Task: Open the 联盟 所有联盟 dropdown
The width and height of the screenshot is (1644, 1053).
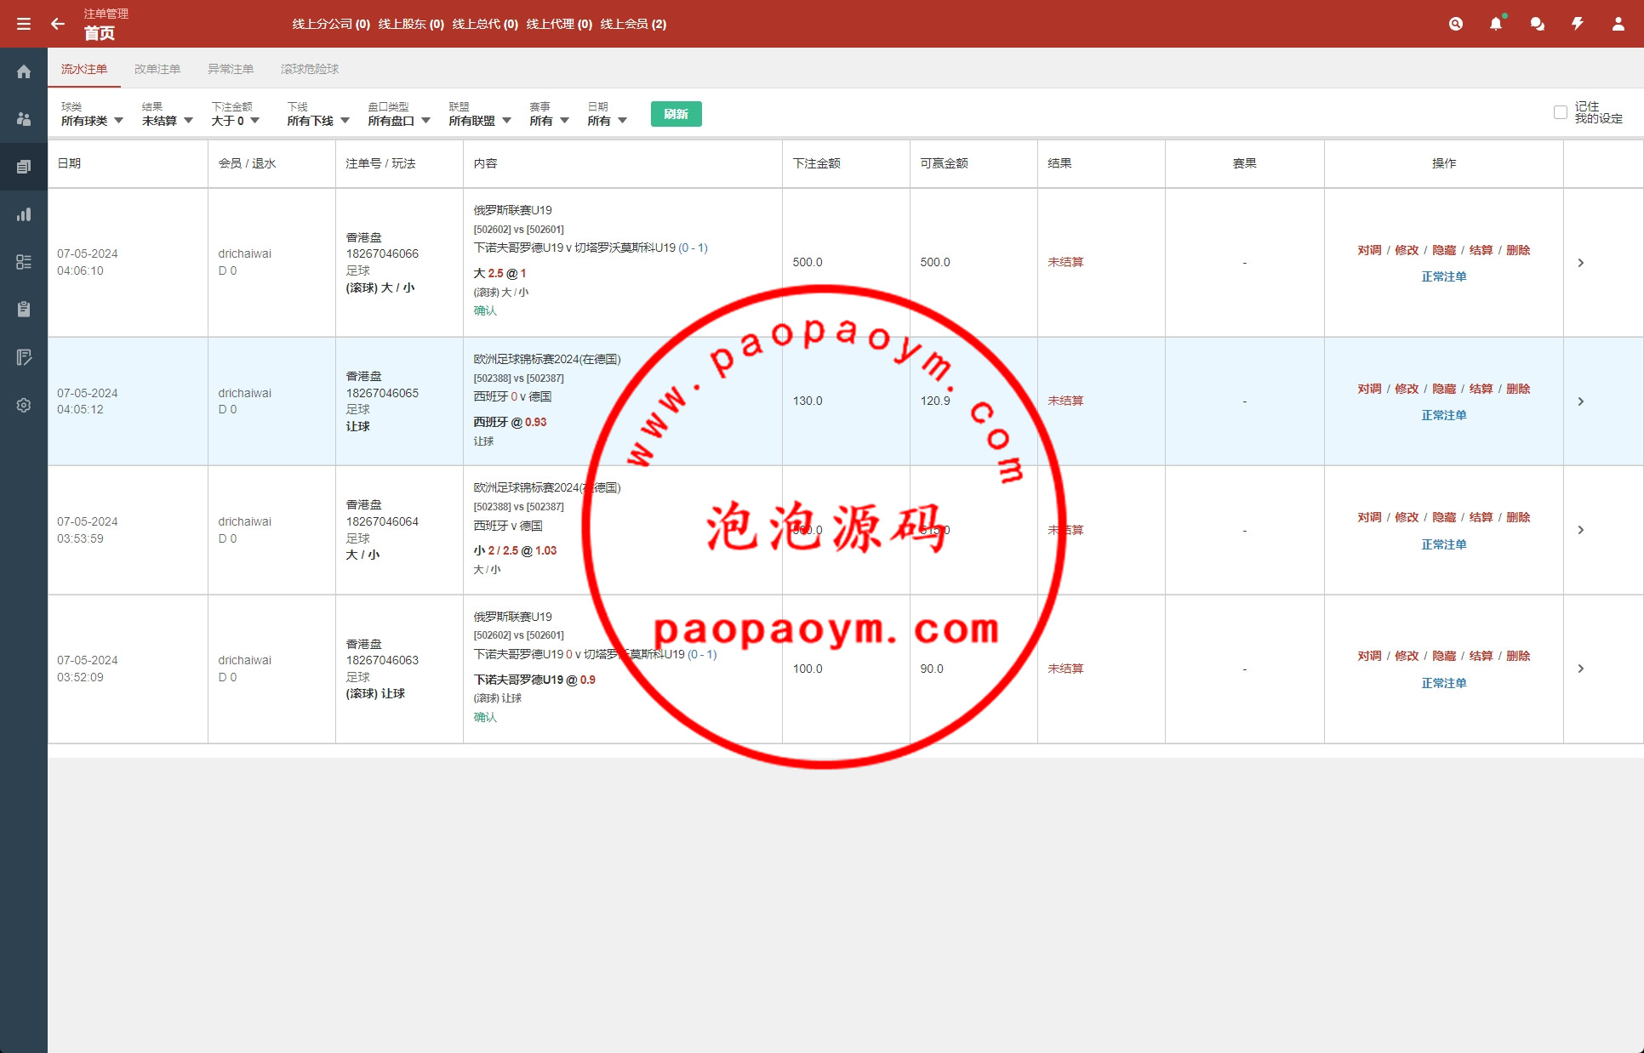Action: (480, 114)
